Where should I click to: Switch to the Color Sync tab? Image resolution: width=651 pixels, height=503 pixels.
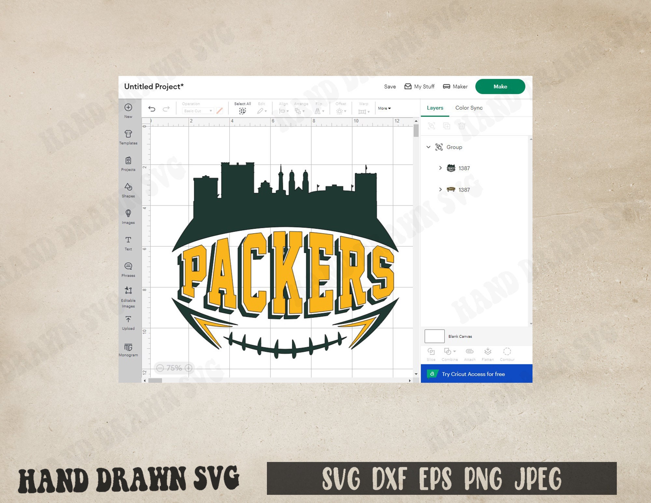point(469,108)
